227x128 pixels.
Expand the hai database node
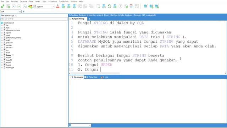click(x=2, y=25)
